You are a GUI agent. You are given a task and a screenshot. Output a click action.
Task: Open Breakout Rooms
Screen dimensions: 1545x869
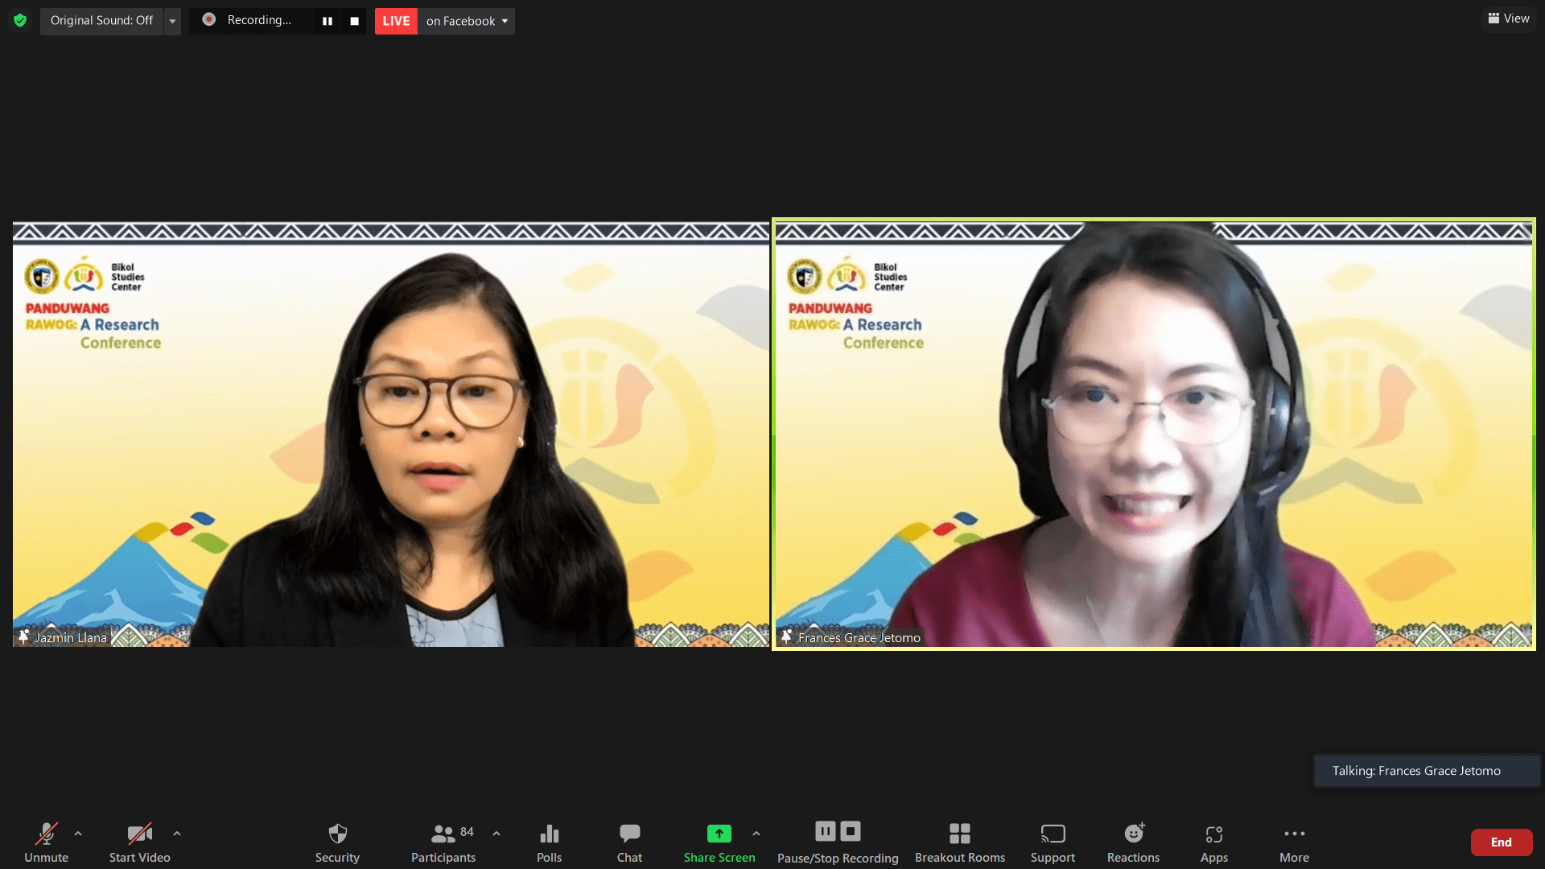959,842
